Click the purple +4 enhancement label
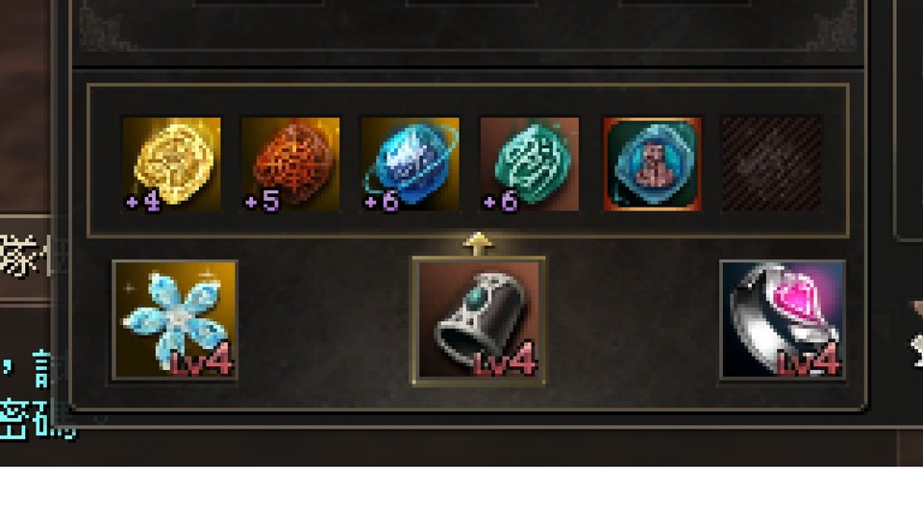This screenshot has width=923, height=519. point(143,201)
